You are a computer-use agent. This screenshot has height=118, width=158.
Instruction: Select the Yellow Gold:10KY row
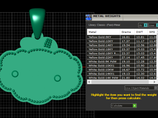point(122,41)
